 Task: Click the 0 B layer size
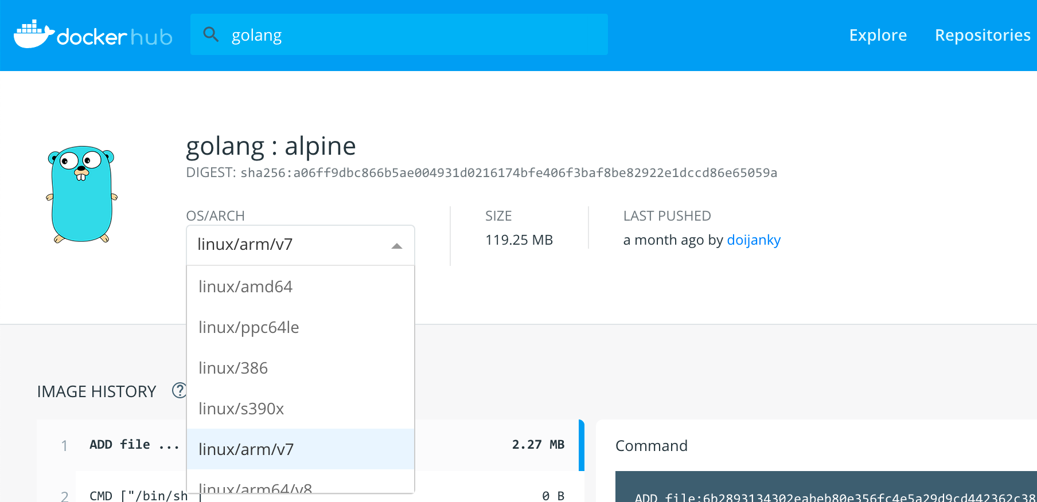[x=553, y=496]
